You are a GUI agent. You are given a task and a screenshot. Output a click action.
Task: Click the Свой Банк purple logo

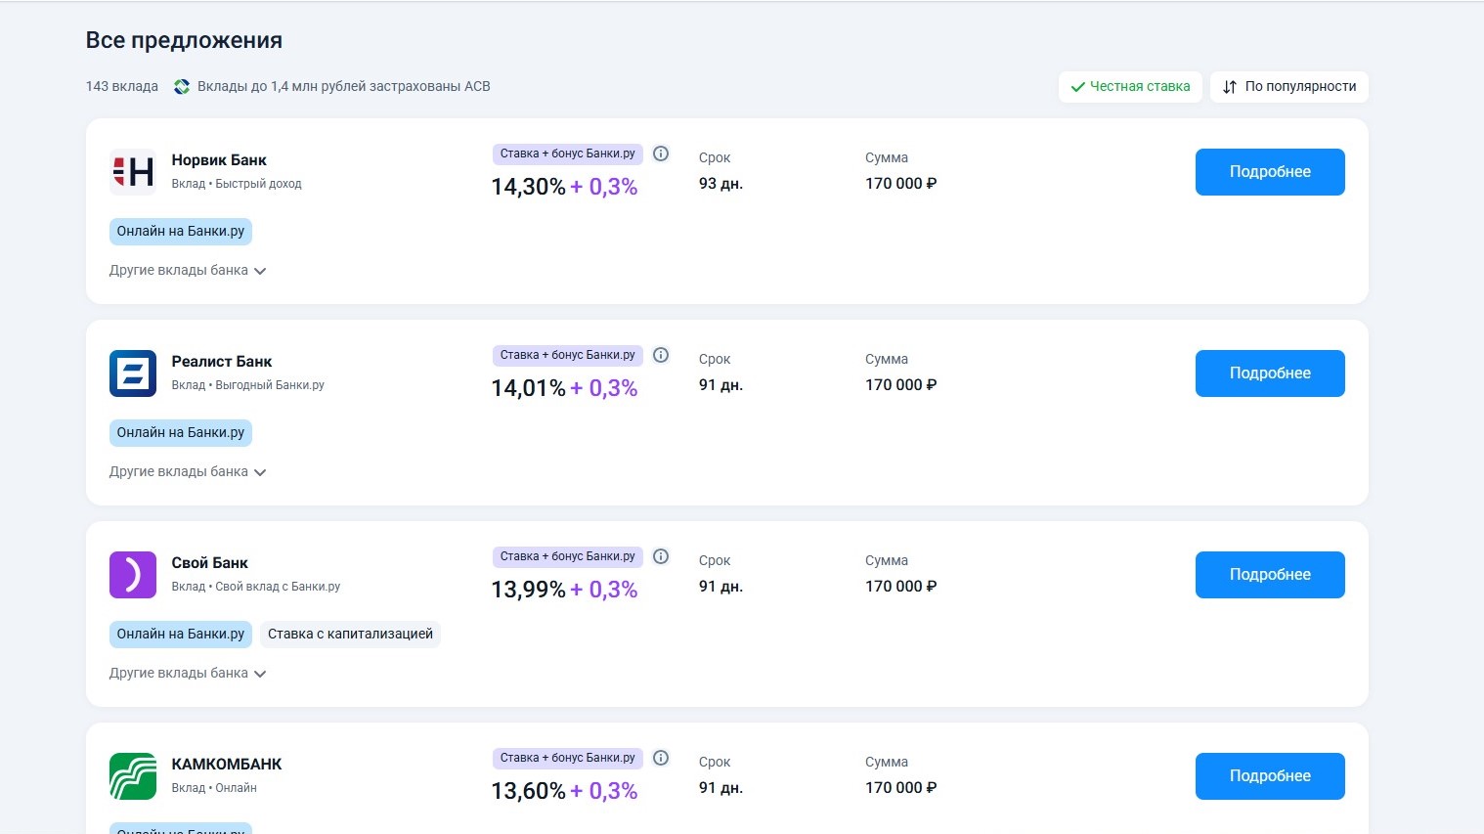click(133, 575)
